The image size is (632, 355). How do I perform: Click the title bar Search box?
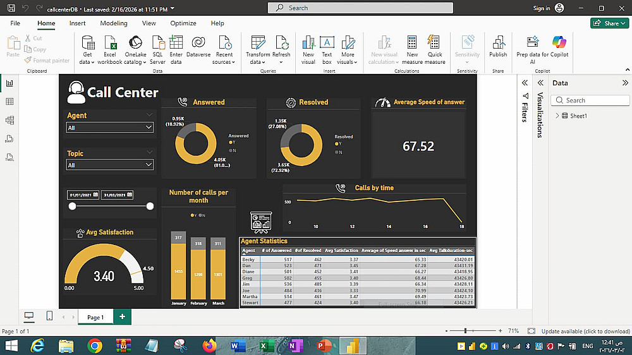pos(360,8)
